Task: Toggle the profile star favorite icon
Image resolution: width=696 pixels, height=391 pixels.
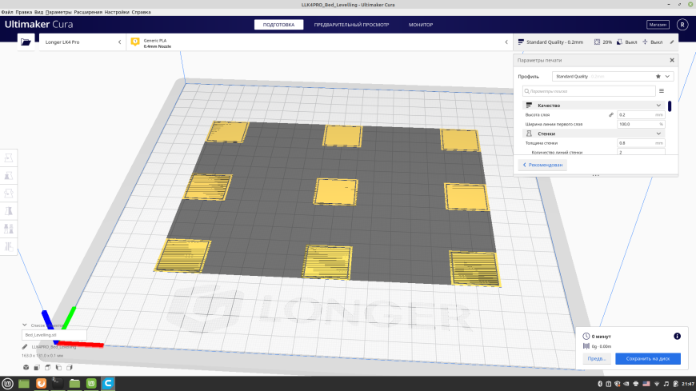Action: coord(658,76)
